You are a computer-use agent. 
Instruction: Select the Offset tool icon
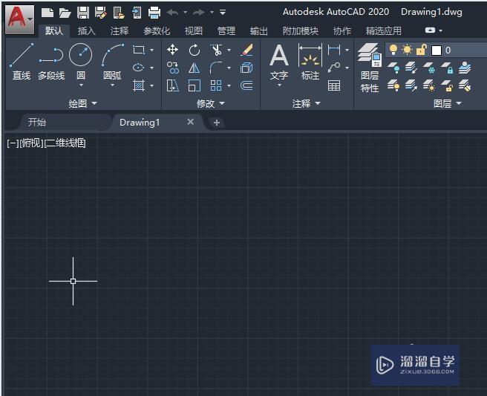click(246, 85)
